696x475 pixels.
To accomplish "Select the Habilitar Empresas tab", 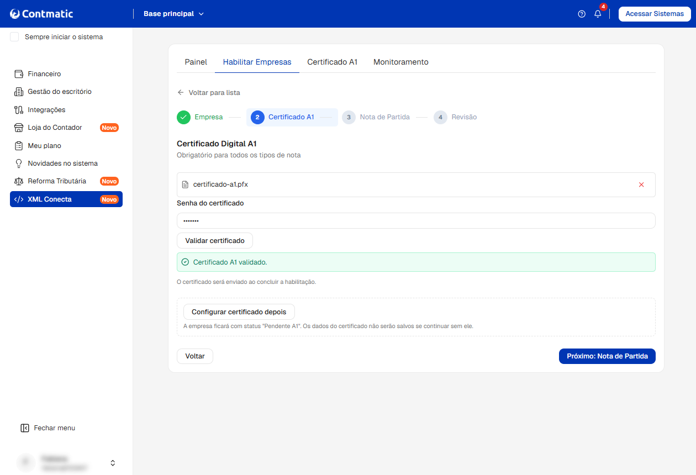I will pos(257,62).
